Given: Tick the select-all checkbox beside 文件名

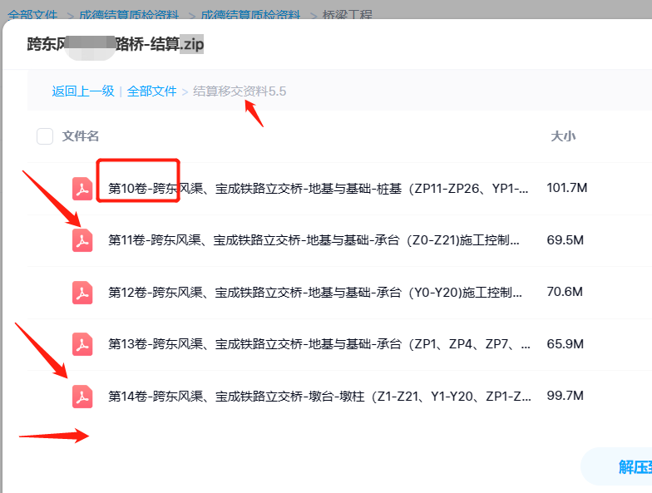Looking at the screenshot, I should point(45,136).
